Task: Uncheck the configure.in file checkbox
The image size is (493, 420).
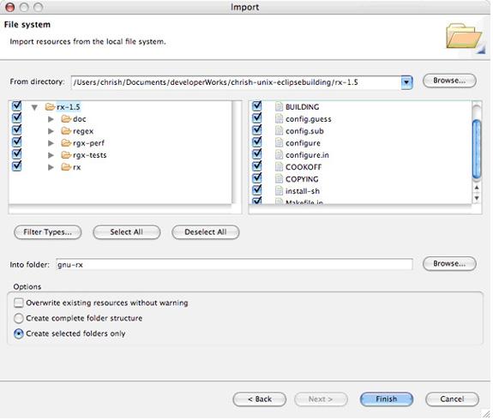Action: [x=257, y=154]
